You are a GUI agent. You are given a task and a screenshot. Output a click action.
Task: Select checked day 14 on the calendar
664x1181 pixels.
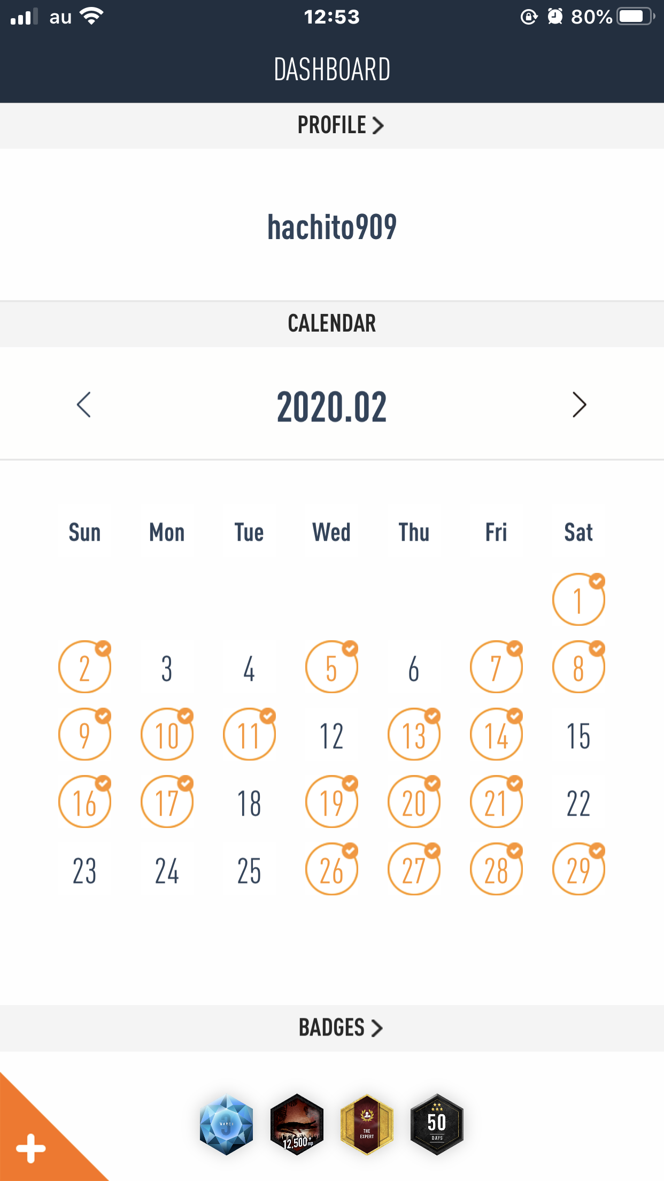[496, 735]
